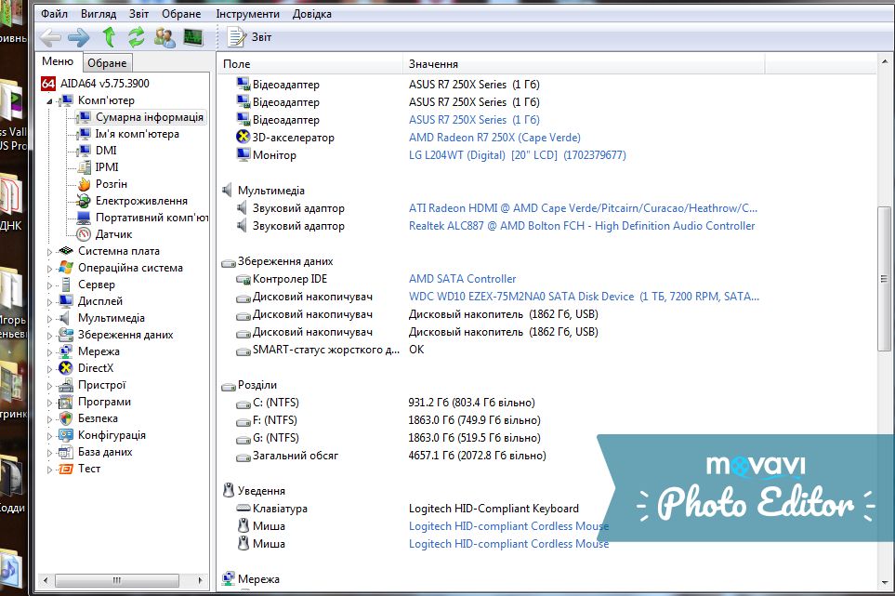Click the Портативний комп'ютер icon
This screenshot has height=596, width=895.
coord(84,218)
